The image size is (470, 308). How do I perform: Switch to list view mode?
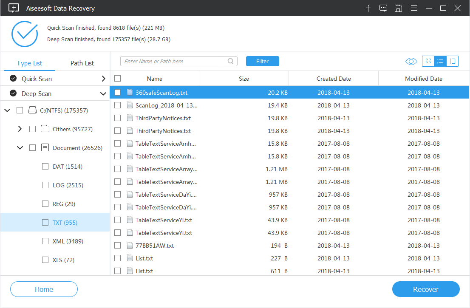(440, 62)
